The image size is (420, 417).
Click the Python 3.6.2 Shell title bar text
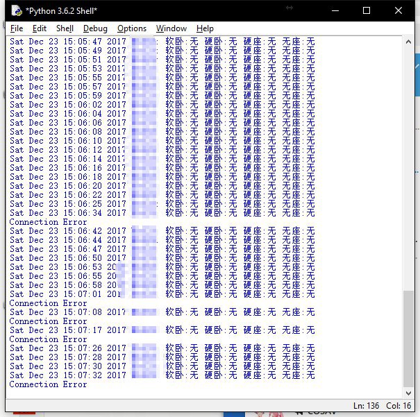click(x=61, y=10)
